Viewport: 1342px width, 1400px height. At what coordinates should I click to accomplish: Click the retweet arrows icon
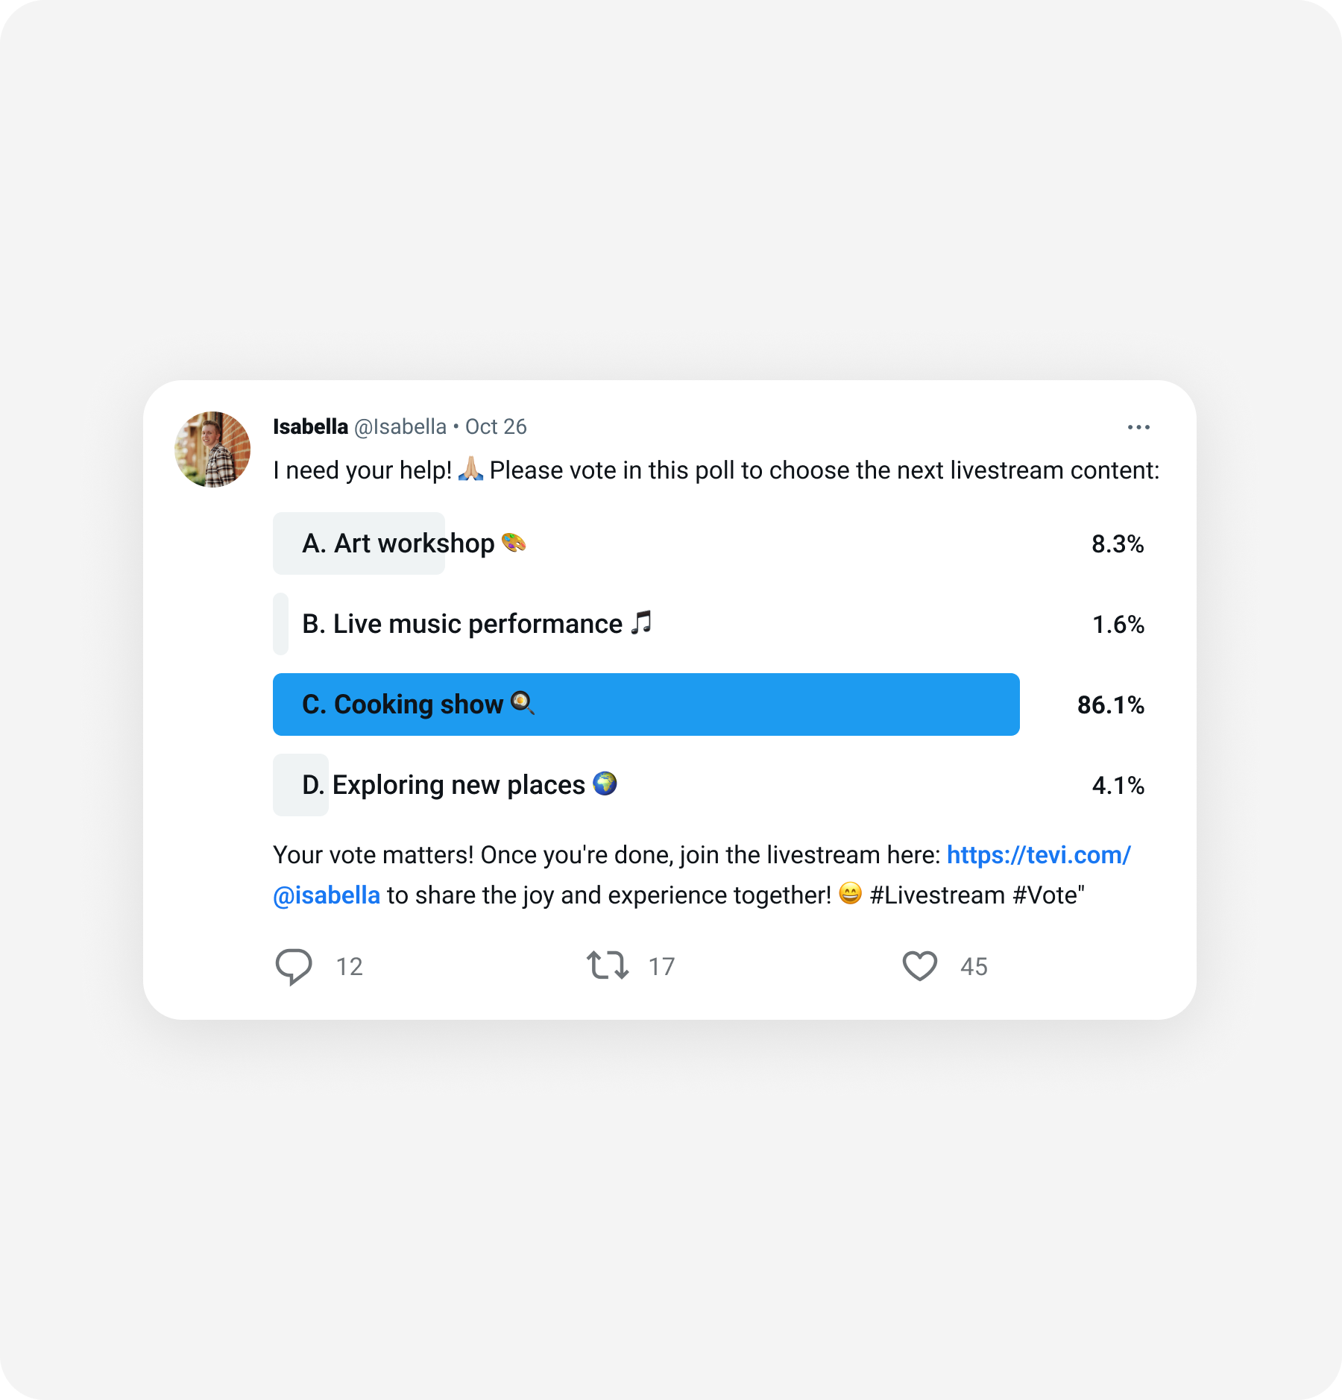tap(608, 965)
